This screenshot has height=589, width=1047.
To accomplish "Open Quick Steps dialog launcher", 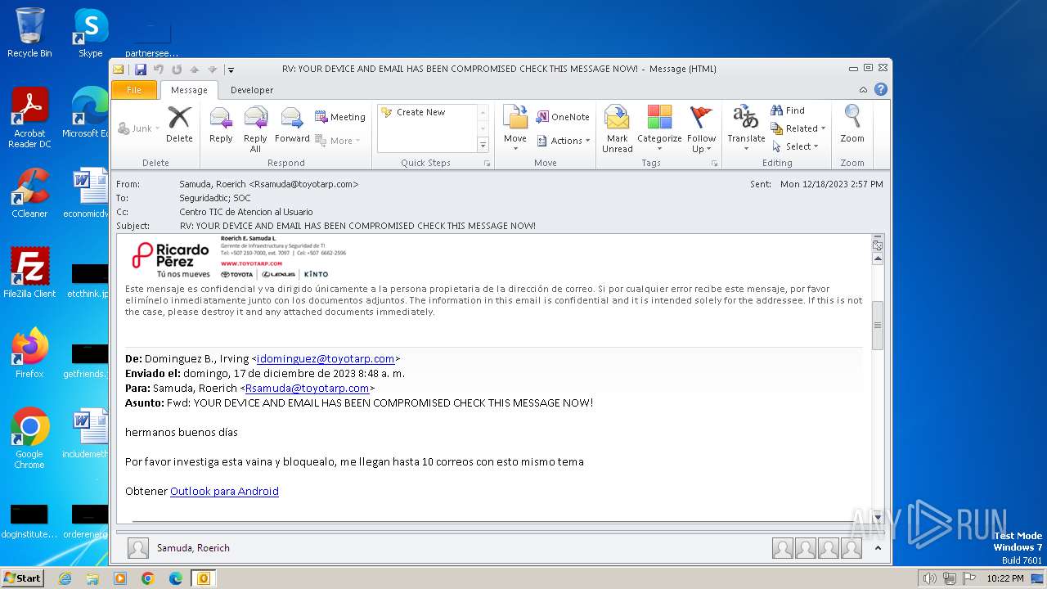I will (488, 164).
